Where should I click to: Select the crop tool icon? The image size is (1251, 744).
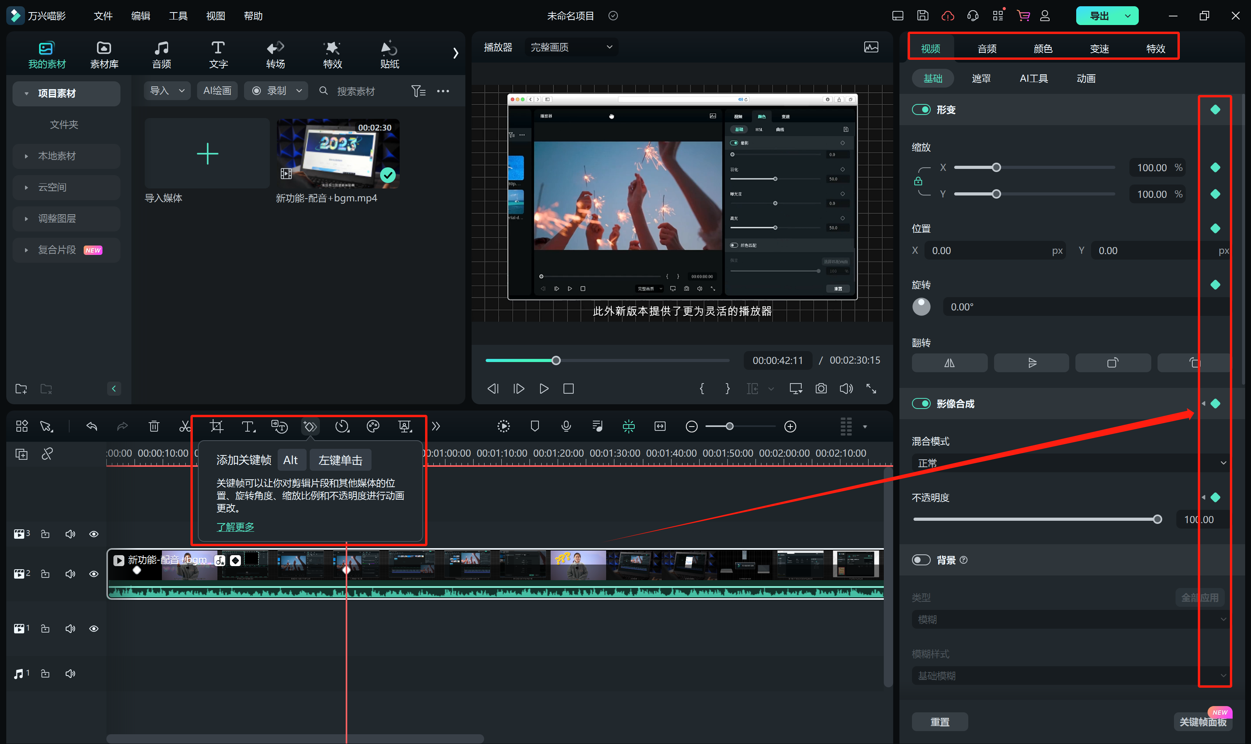click(216, 427)
